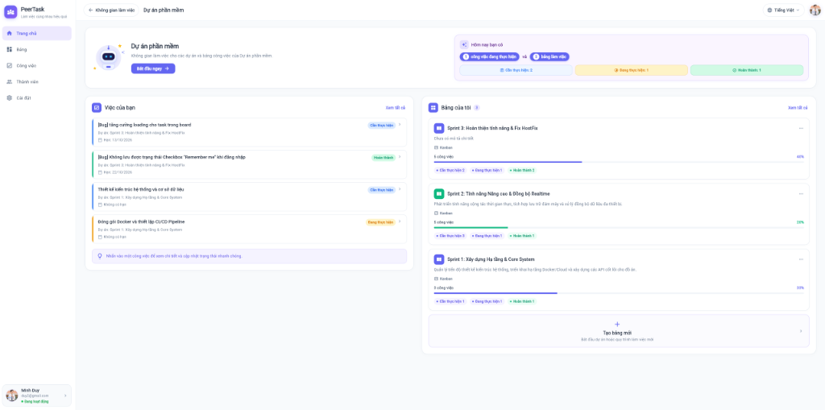Image resolution: width=825 pixels, height=410 pixels.
Task: Click the globe icon next to Tiếng Việt
Action: pos(769,10)
